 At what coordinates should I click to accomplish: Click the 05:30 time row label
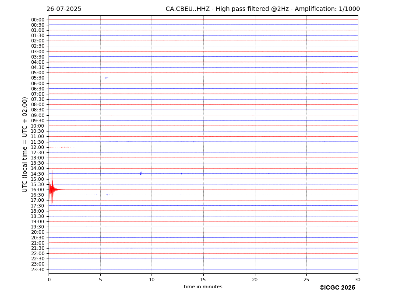click(x=38, y=78)
